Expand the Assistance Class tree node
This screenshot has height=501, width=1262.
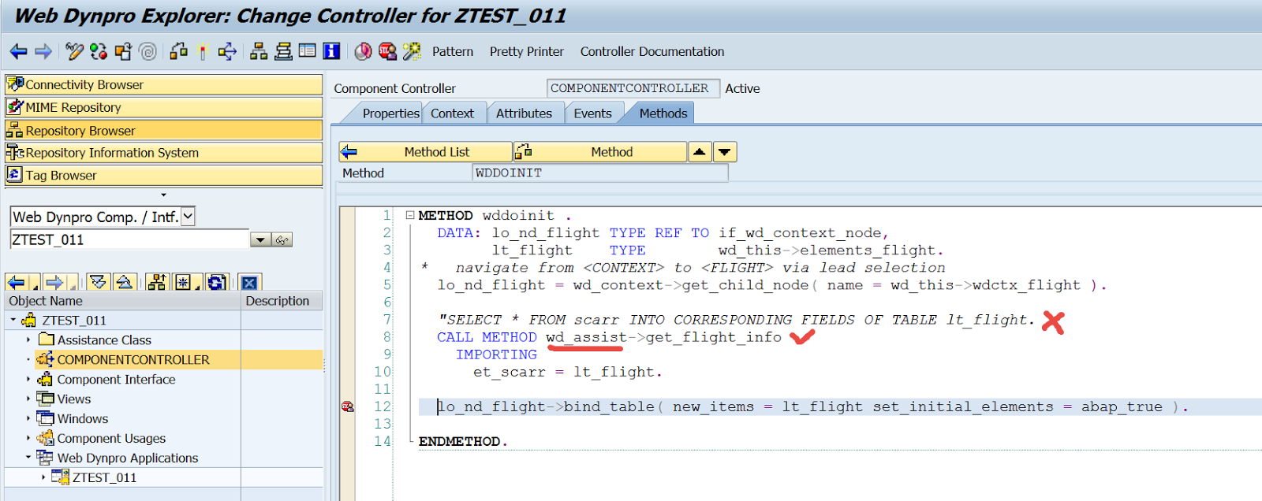tap(28, 340)
